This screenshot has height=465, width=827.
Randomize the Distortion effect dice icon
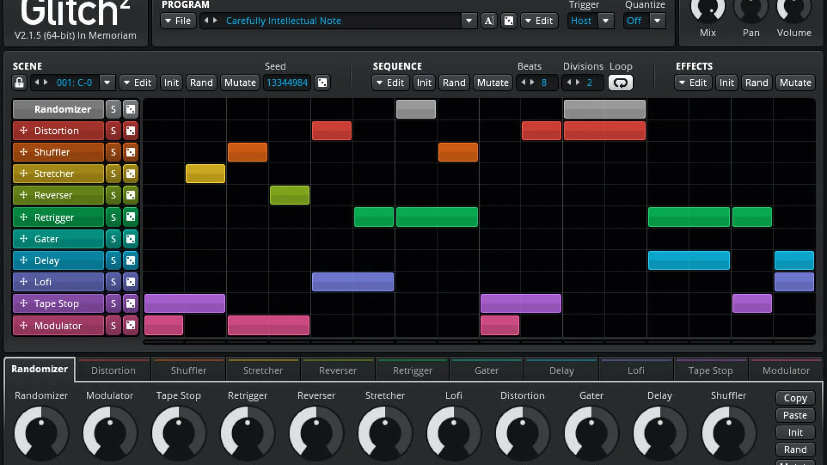tap(131, 131)
